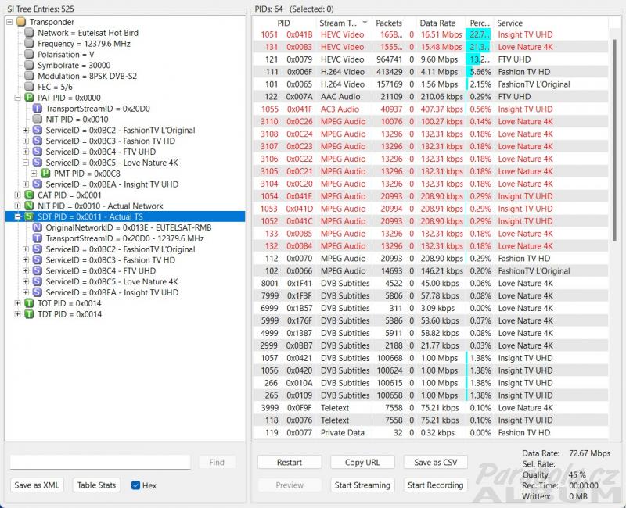The image size is (626, 508).
Task: Click the icon beside Polarisation = V
Action: 29,54
